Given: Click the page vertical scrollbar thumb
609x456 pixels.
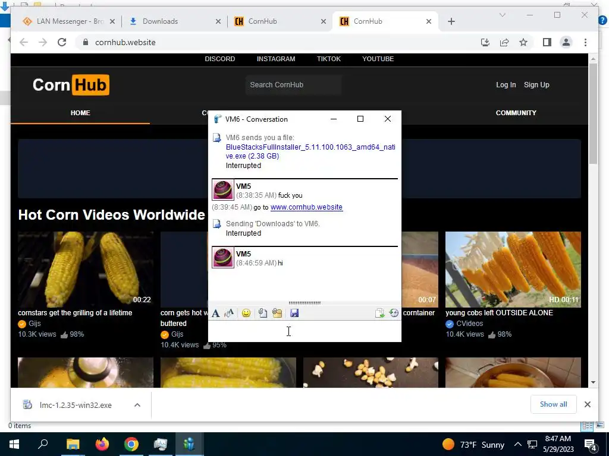Looking at the screenshot, I should click(593, 113).
